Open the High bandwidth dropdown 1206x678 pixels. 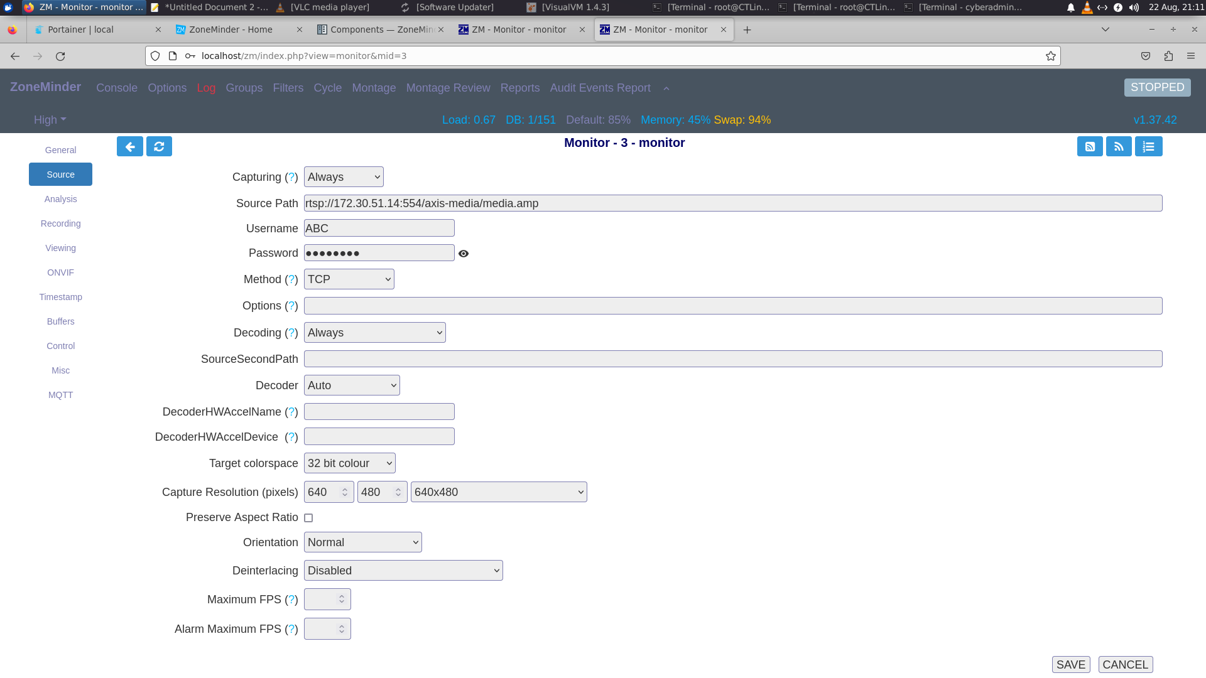(x=50, y=120)
